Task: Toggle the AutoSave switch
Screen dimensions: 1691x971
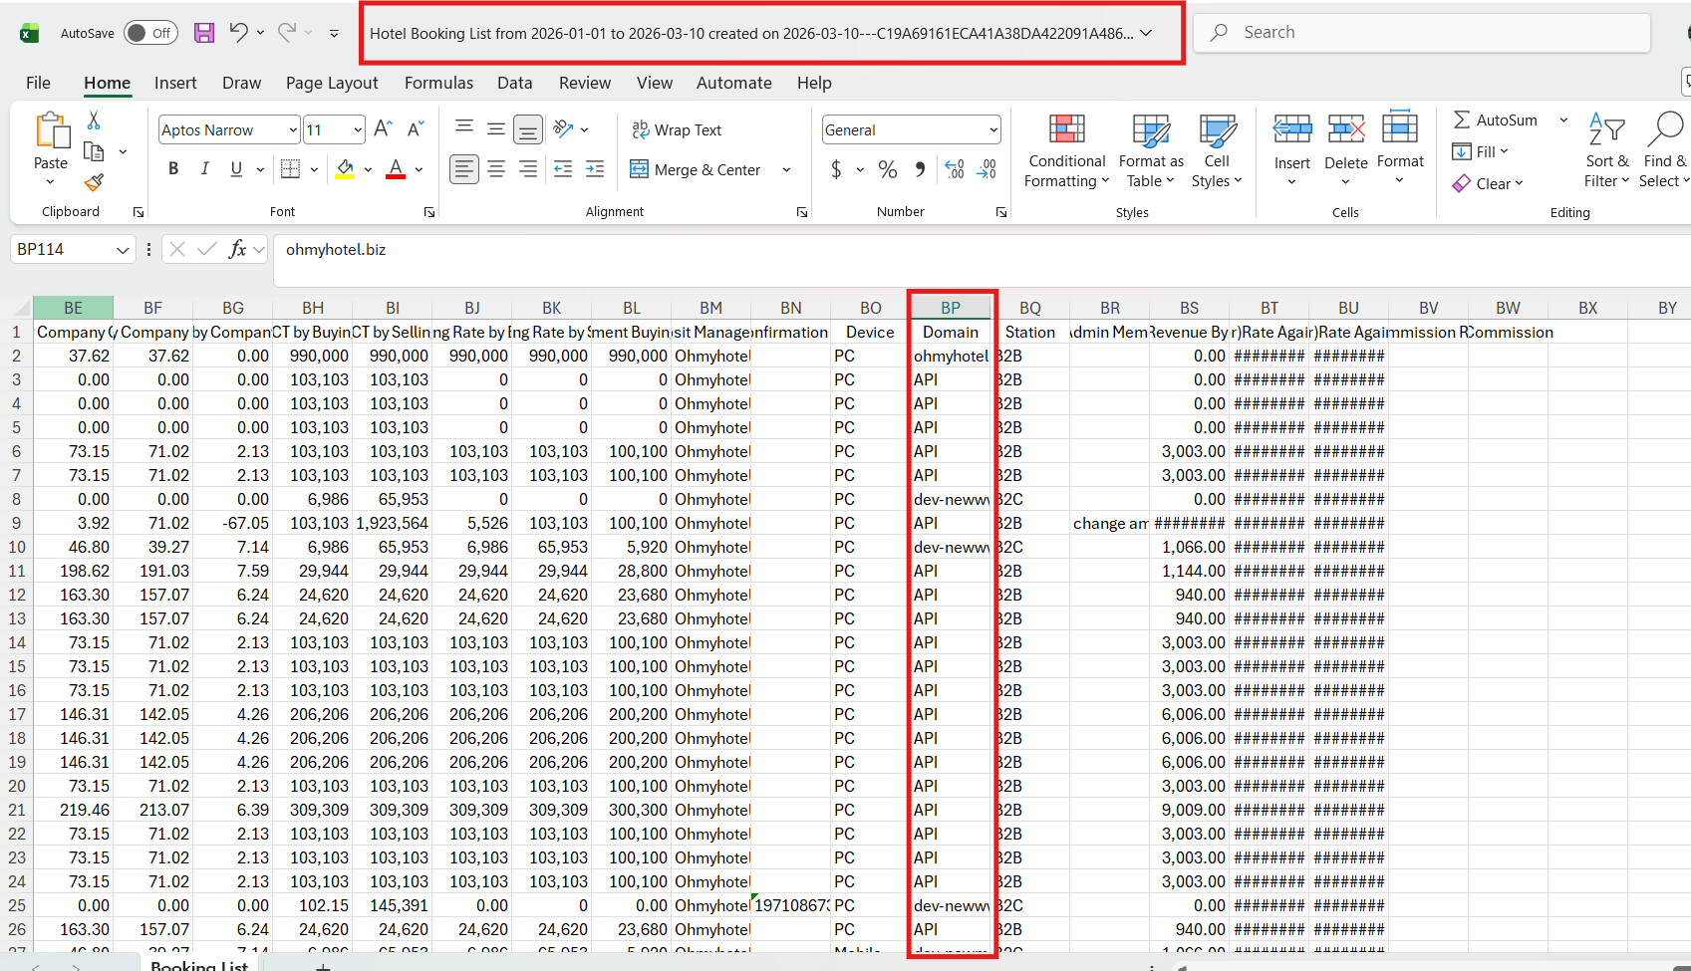Action: tap(150, 33)
